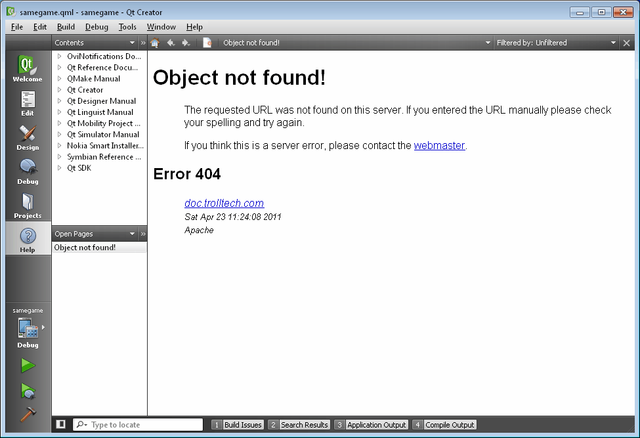The height and width of the screenshot is (438, 640).
Task: Select 'QMake Manual' contents entry
Action: point(93,78)
